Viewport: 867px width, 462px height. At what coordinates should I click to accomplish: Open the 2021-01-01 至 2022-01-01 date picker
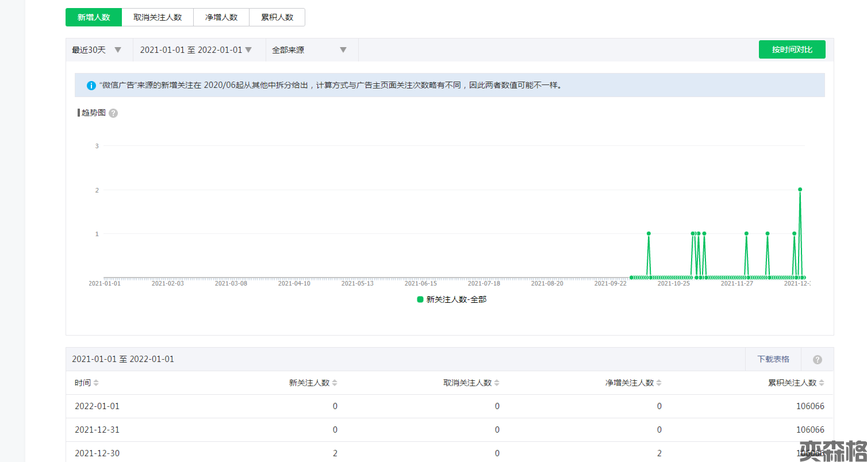click(196, 50)
